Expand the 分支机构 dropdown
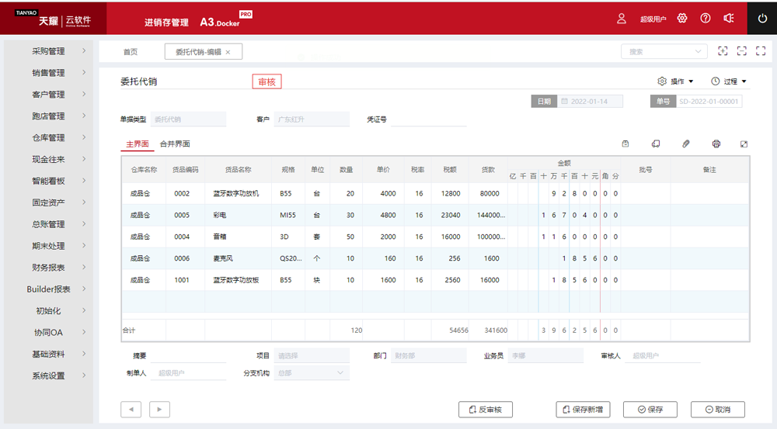777x429 pixels. 340,373
